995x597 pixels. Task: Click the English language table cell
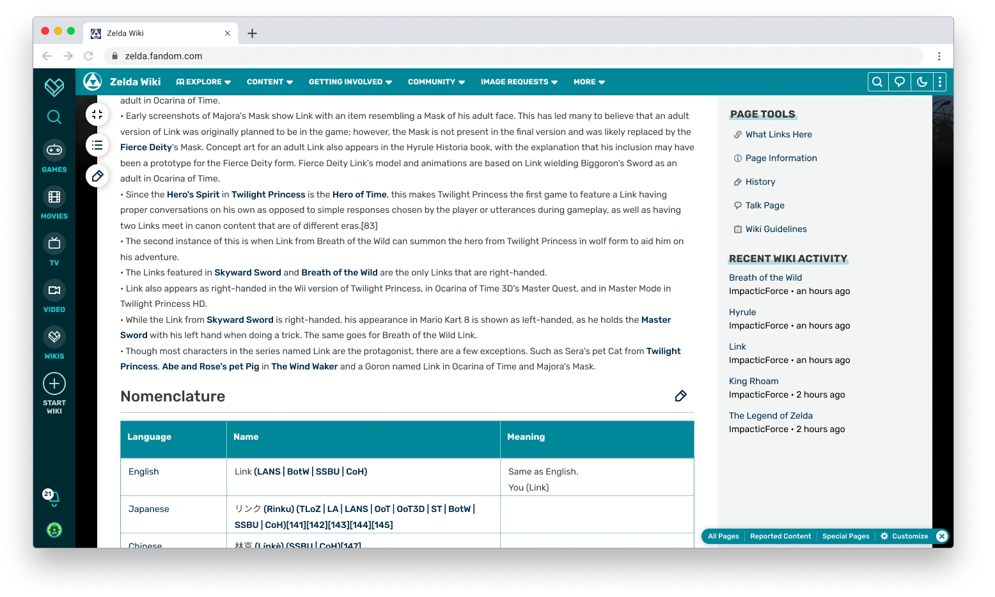pyautogui.click(x=173, y=477)
